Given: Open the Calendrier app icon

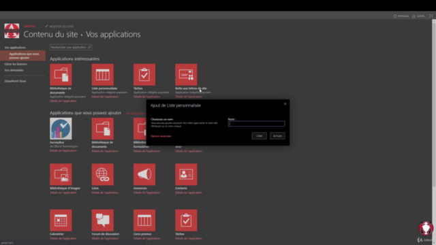Looking at the screenshot, I should [61, 220].
